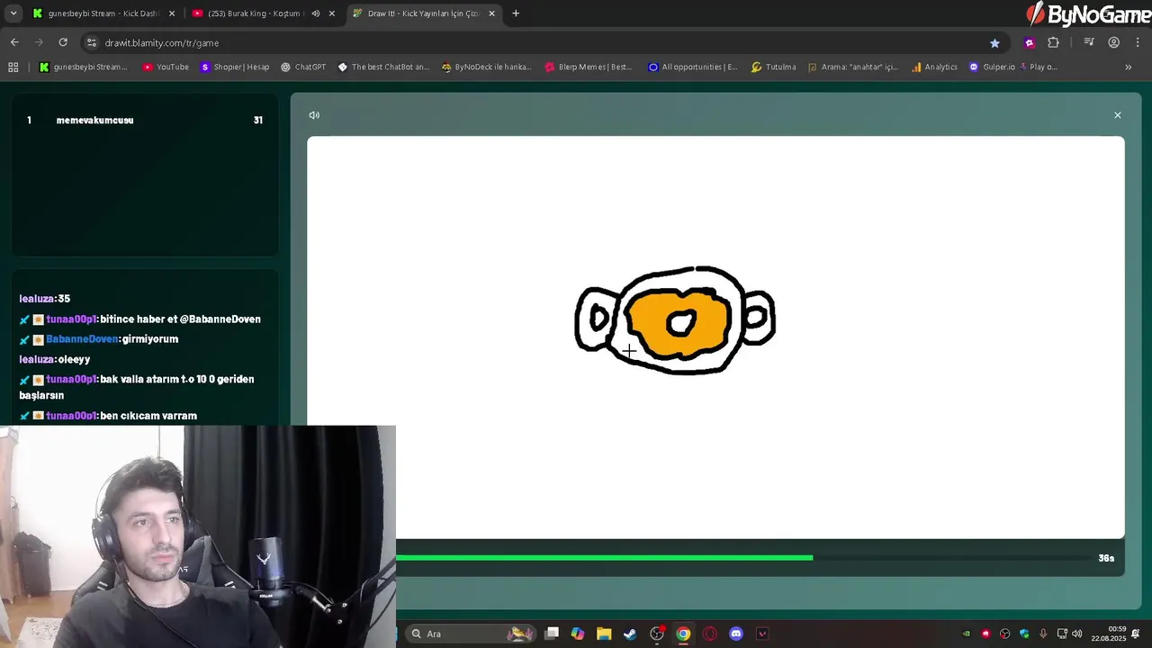This screenshot has width=1152, height=648.
Task: Open Valorant from the taskbar
Action: pos(762,634)
